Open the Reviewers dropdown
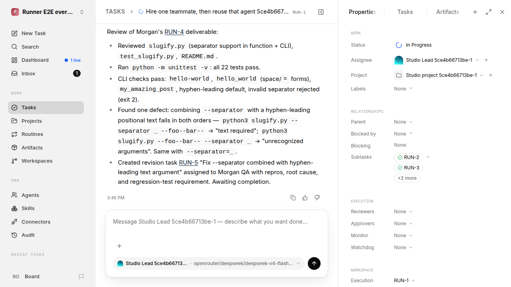Image resolution: width=511 pixels, height=287 pixels. 403,212
